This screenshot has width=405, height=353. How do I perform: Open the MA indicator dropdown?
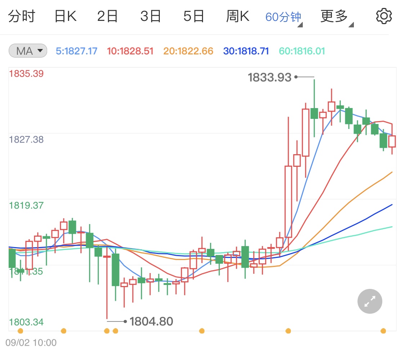coord(28,51)
